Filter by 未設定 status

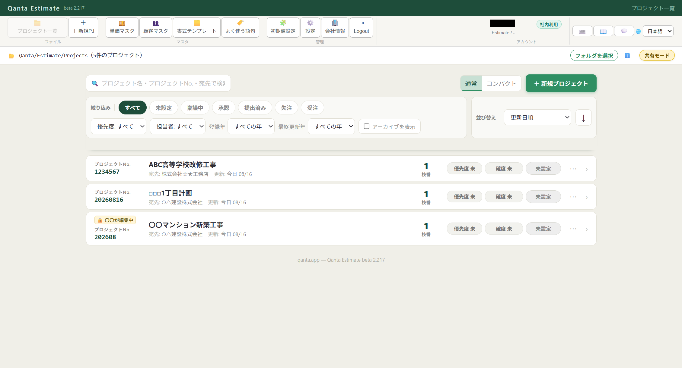click(x=164, y=108)
